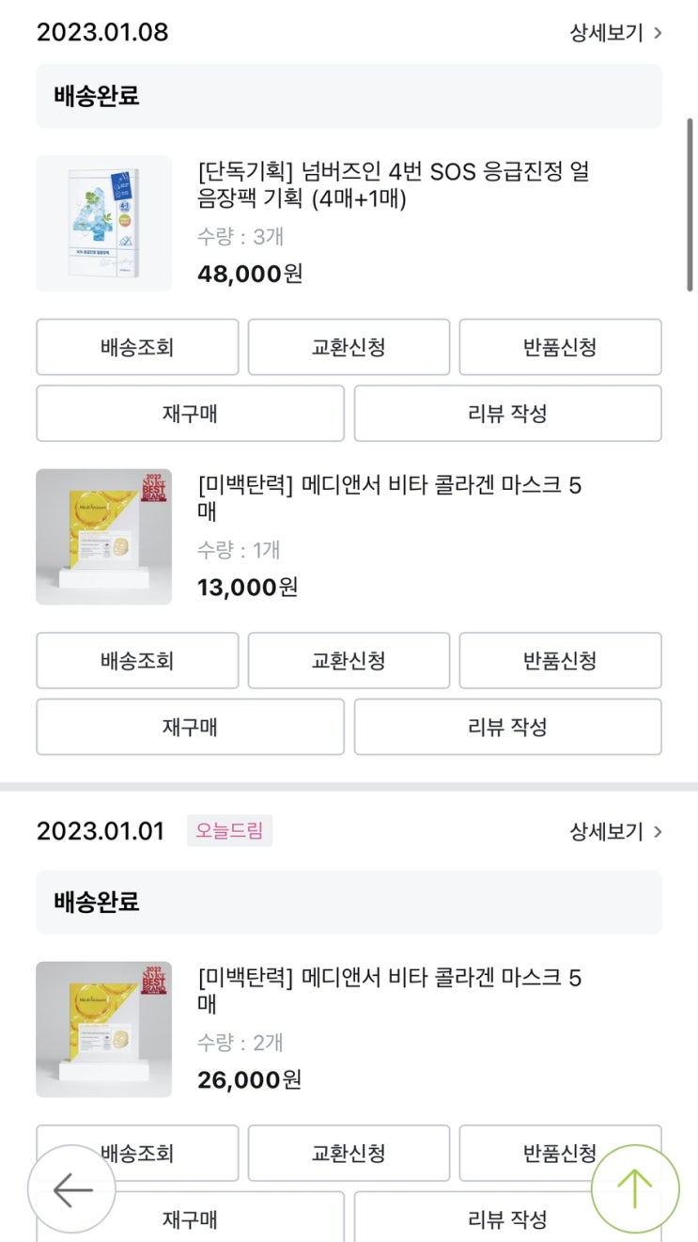This screenshot has height=1242, width=698.
Task: Open 상세보기 for the 2023.01.01 order
Action: click(615, 832)
